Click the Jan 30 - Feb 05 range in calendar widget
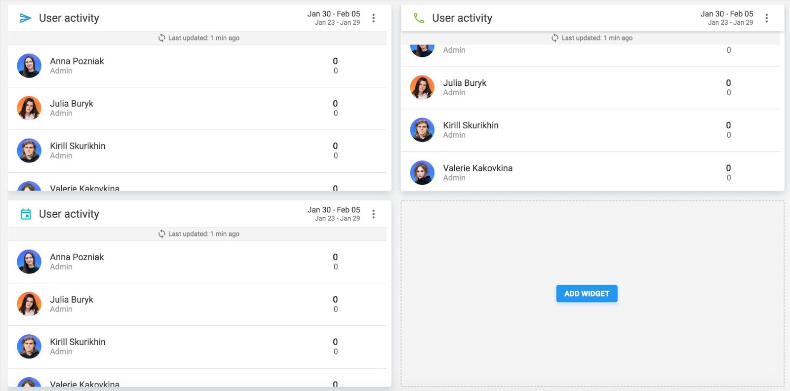This screenshot has width=790, height=391. click(334, 210)
